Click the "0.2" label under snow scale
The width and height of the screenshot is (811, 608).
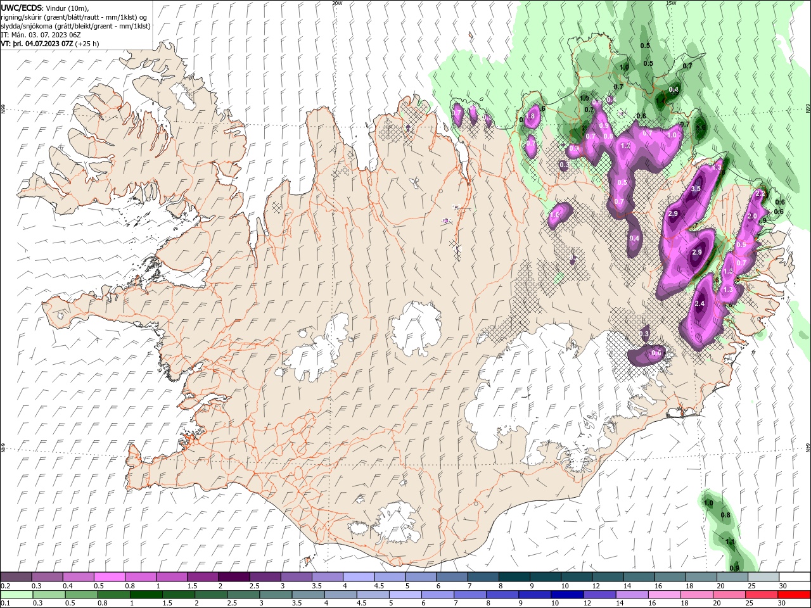click(x=5, y=586)
